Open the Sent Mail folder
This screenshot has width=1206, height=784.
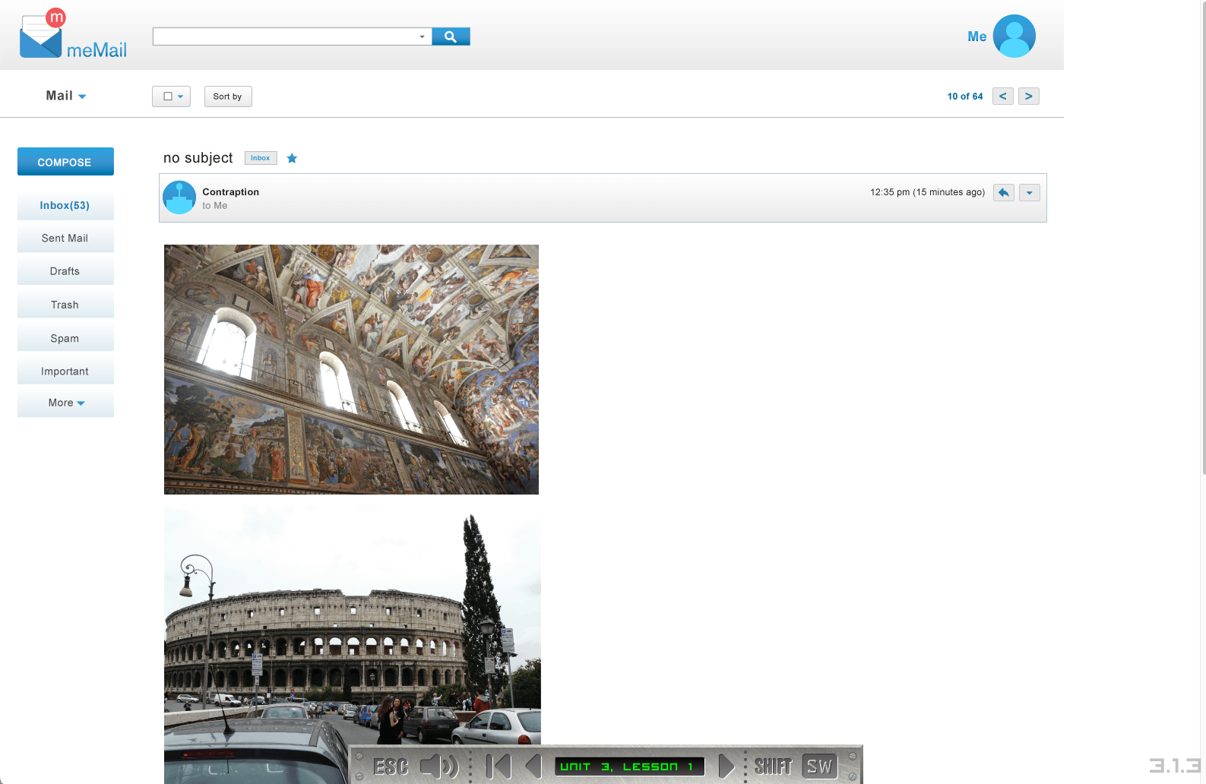coord(65,238)
